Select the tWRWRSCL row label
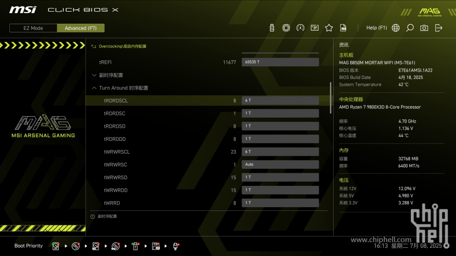This screenshot has height=256, width=456. (117, 152)
